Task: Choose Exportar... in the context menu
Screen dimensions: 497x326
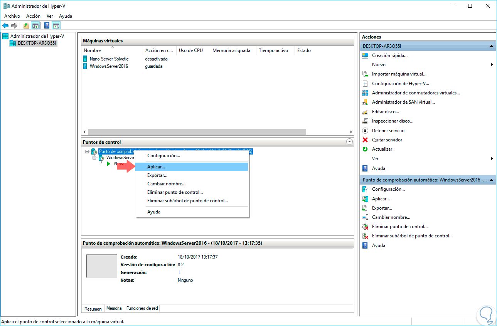Action: pos(191,175)
